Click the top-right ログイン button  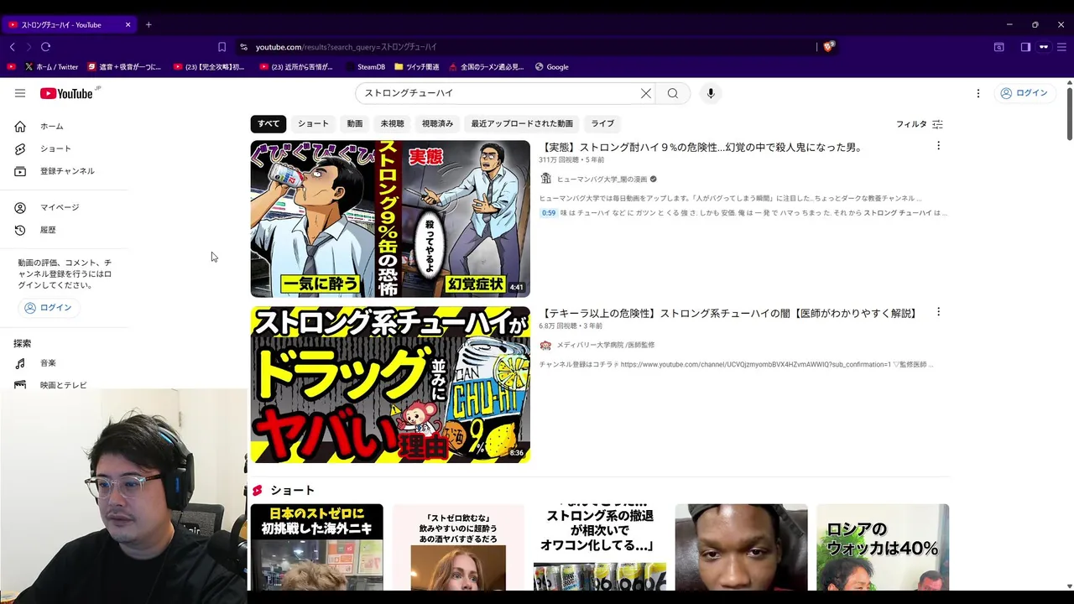pyautogui.click(x=1024, y=93)
